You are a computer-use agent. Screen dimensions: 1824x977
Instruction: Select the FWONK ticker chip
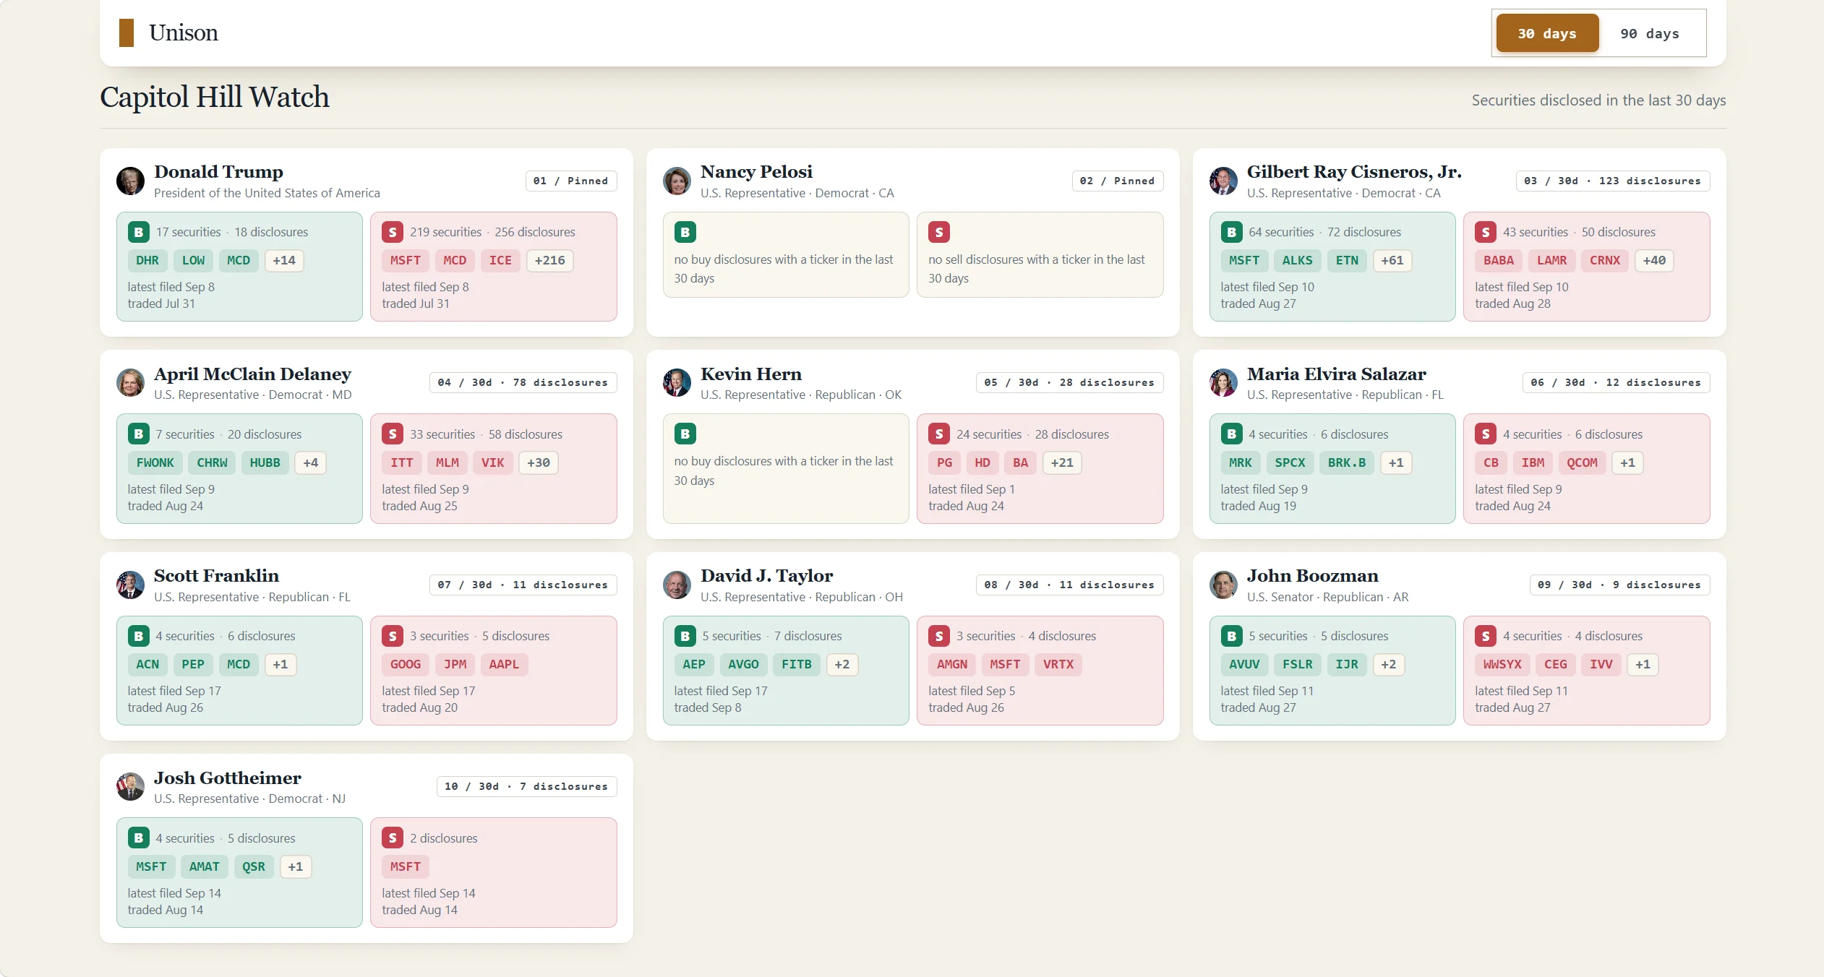point(155,462)
